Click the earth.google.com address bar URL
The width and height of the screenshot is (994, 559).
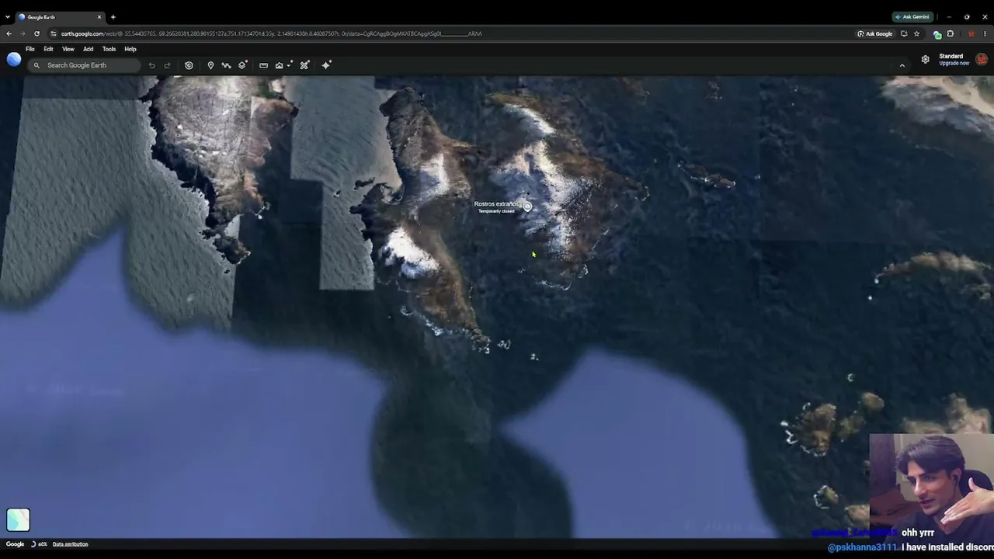click(x=272, y=33)
